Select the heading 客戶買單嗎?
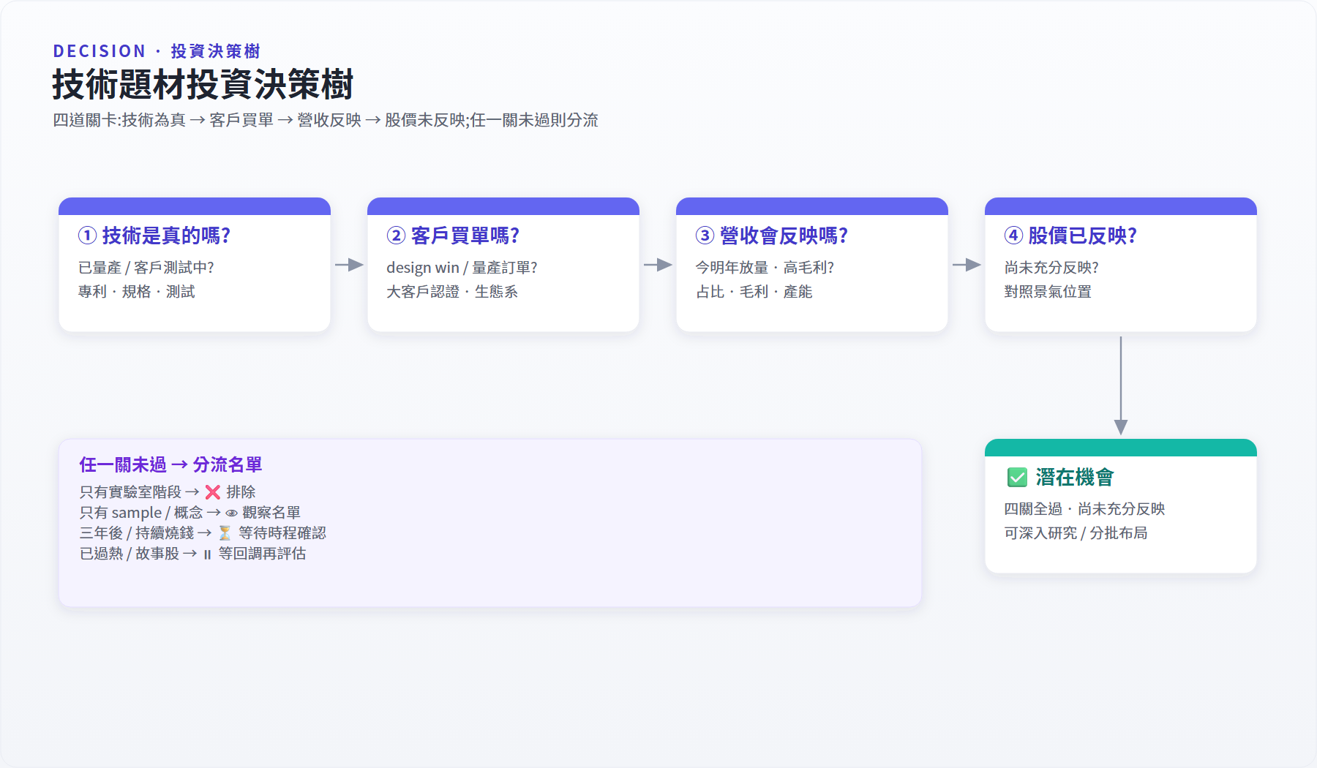 (465, 236)
